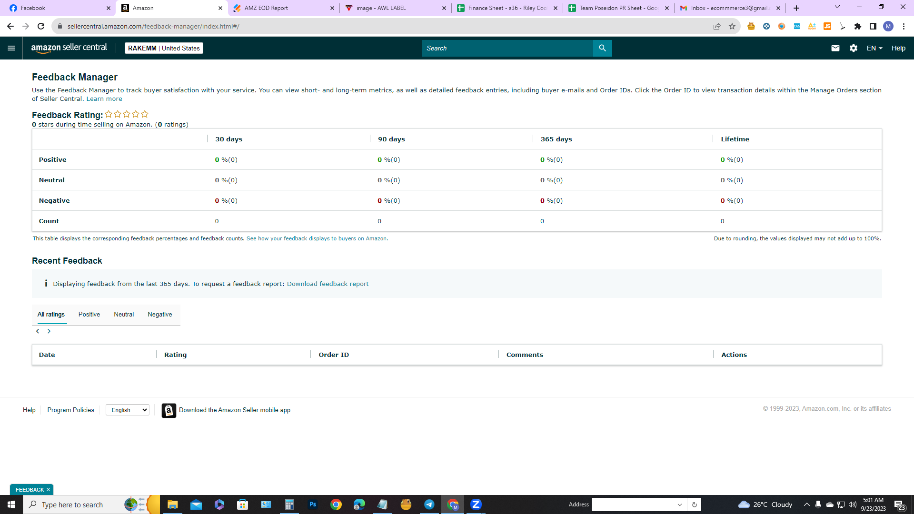This screenshot has width=914, height=514.
Task: Open the weather widget showing 26°C Cloudy
Action: (x=765, y=504)
